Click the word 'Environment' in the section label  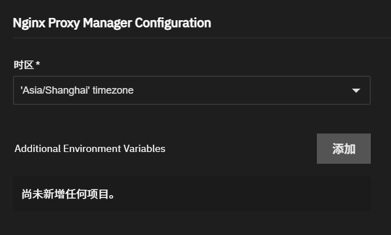click(x=92, y=149)
